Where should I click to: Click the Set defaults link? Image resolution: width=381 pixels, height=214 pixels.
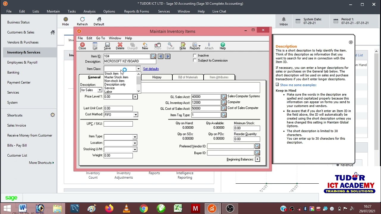coord(151,69)
